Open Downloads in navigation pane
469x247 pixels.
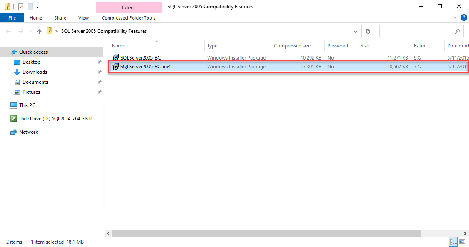[x=35, y=72]
